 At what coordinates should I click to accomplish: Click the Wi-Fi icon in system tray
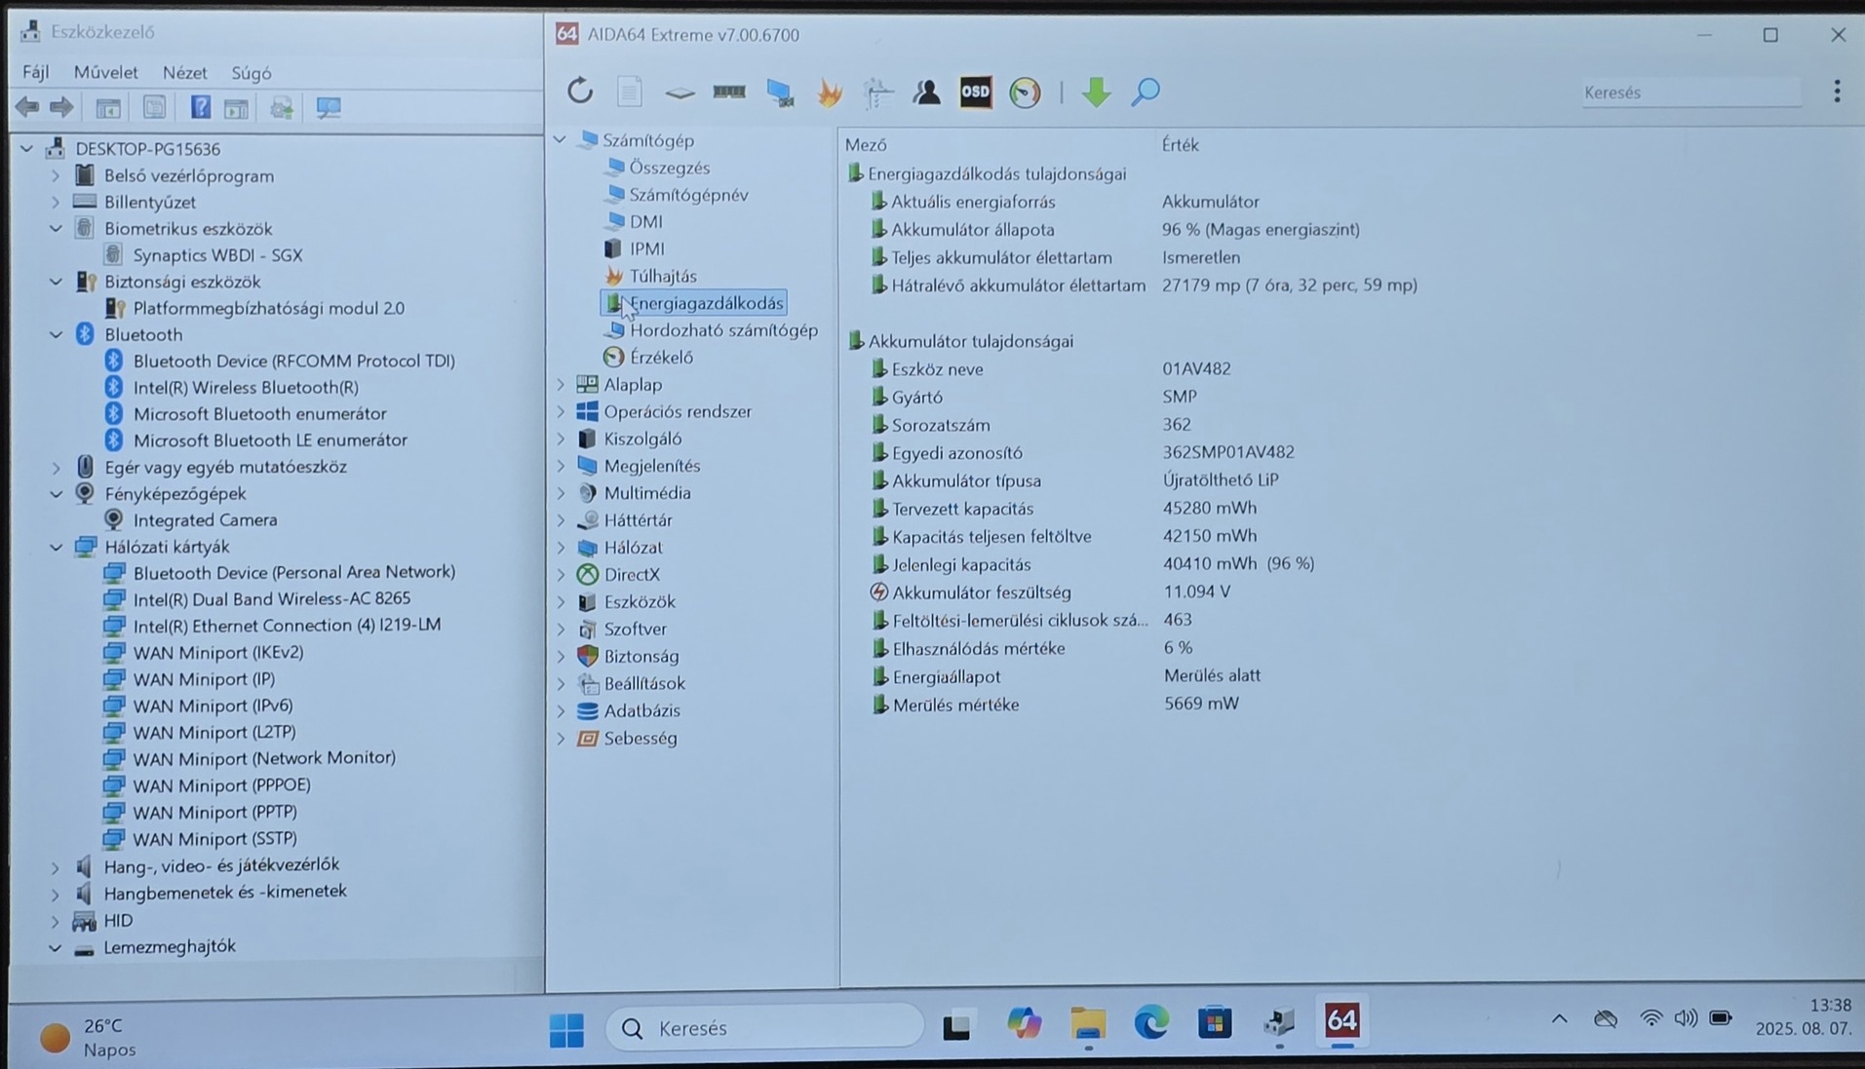pyautogui.click(x=1650, y=1019)
